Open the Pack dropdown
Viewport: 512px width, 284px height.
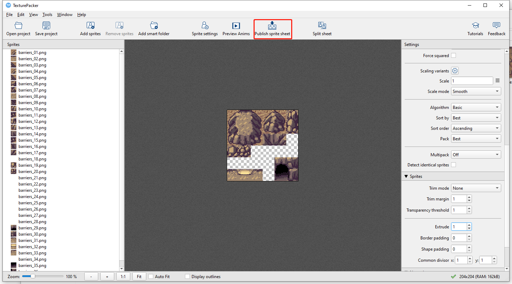coord(476,139)
